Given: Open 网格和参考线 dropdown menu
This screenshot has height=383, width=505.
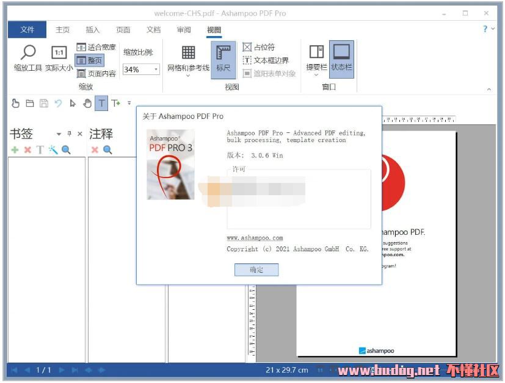Looking at the screenshot, I should [x=189, y=60].
